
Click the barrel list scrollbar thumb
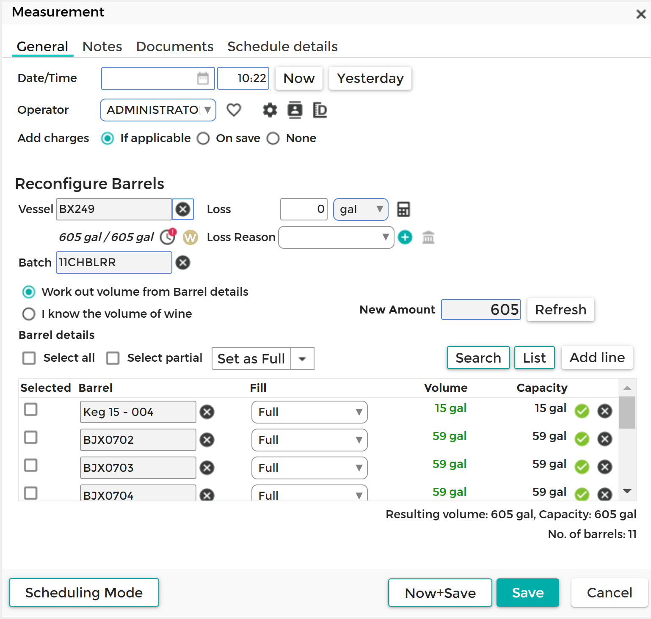click(627, 413)
